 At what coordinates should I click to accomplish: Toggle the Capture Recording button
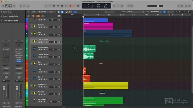point(74,6)
